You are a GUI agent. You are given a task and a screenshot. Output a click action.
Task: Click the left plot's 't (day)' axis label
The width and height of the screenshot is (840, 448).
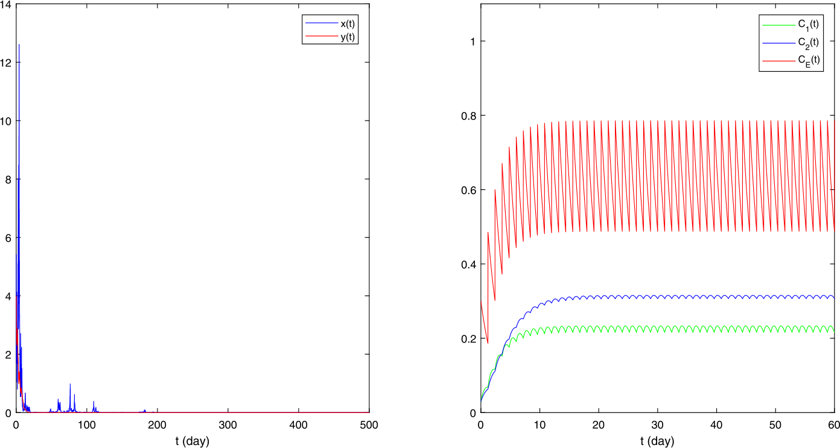[x=192, y=441]
